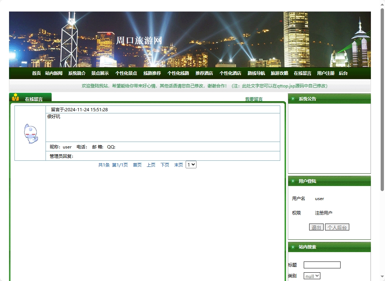Open the page number dropdown in pagination
The height and width of the screenshot is (281, 385).
pos(191,164)
